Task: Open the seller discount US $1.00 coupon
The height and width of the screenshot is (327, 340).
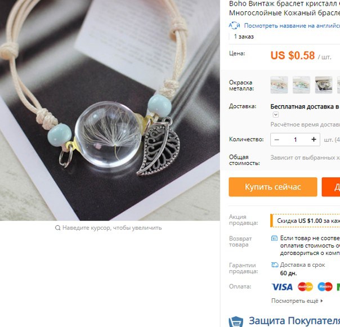Action: pyautogui.click(x=305, y=221)
